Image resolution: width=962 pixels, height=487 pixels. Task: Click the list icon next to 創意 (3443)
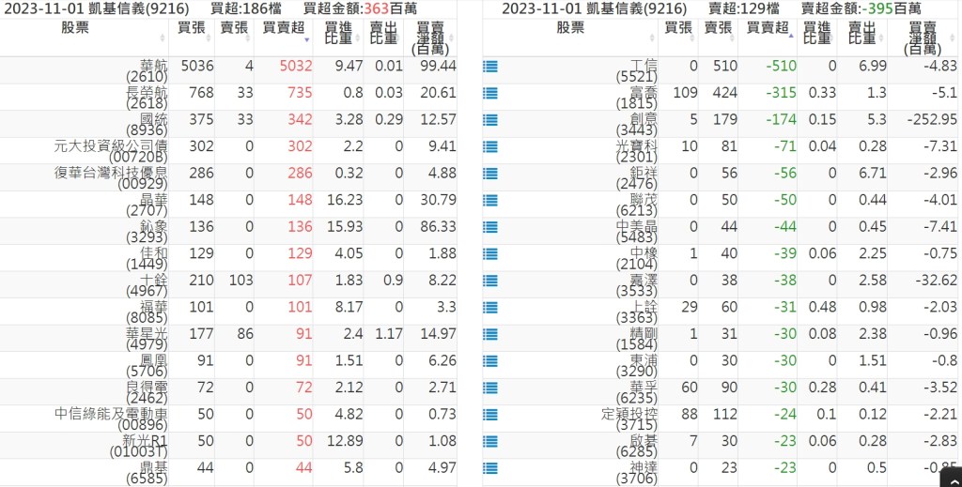click(x=489, y=120)
